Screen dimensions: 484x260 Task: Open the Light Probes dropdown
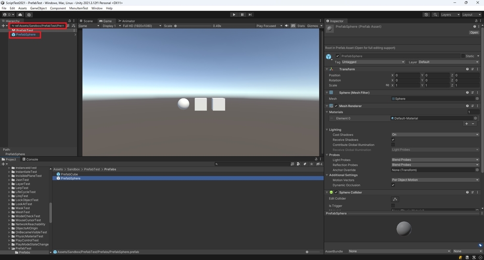[x=435, y=160]
